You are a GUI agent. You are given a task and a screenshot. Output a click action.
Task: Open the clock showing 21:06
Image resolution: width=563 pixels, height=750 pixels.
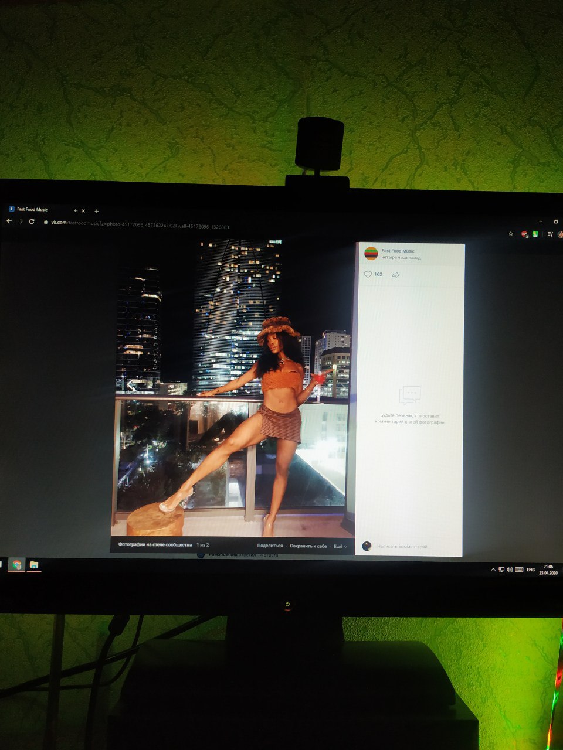(548, 570)
